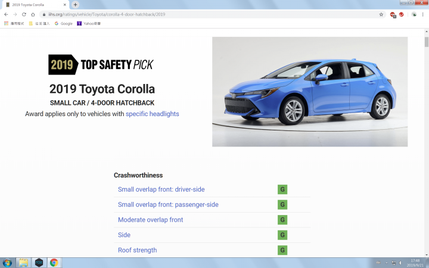Open the Windows Start menu
The image size is (429, 268).
point(7,263)
